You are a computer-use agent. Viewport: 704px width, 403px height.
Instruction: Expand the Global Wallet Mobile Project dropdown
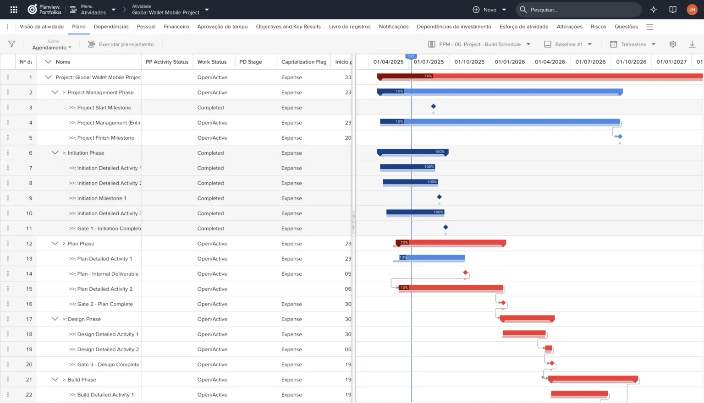click(x=207, y=10)
